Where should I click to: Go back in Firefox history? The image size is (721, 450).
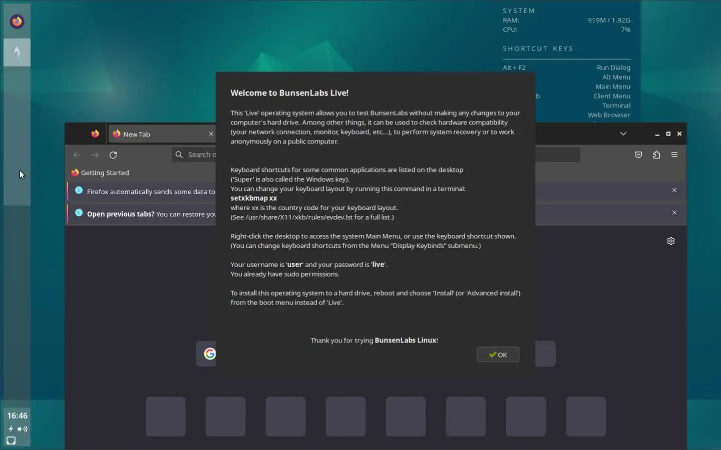click(x=77, y=155)
